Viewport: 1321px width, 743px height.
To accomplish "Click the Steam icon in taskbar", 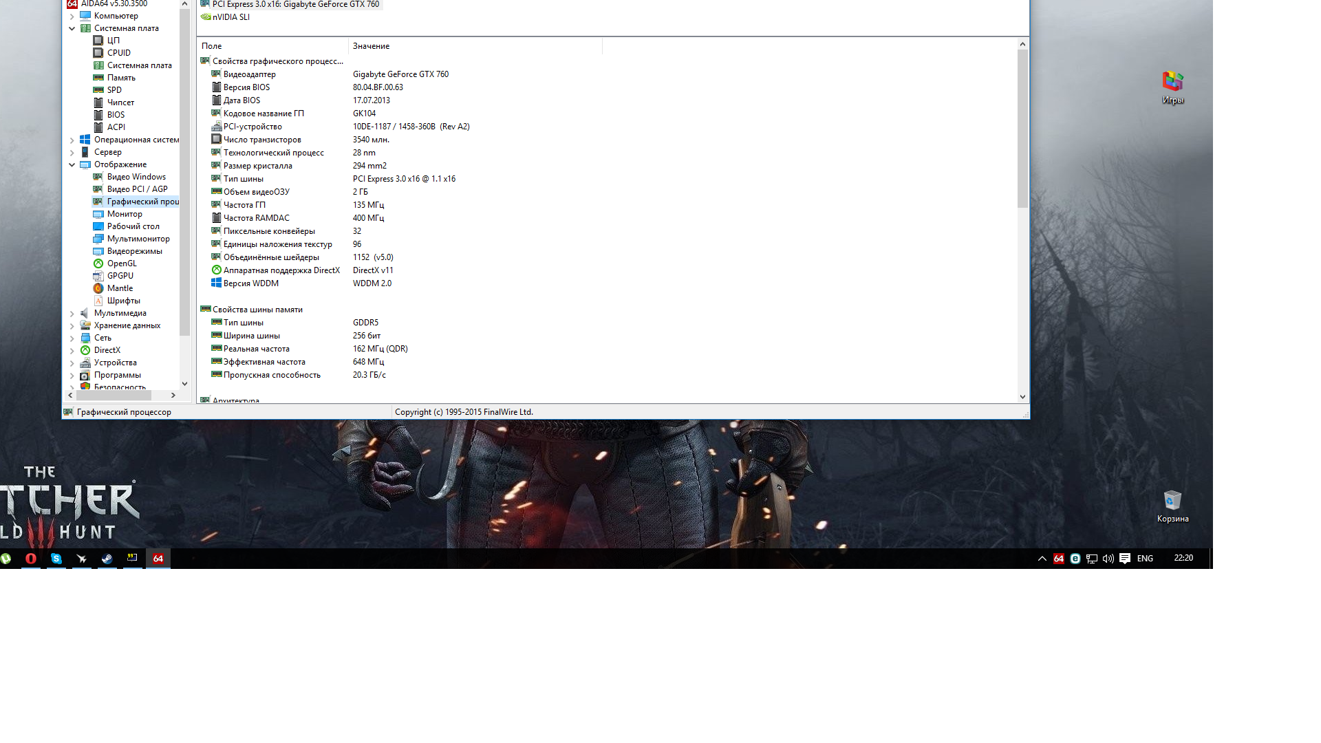I will click(107, 559).
